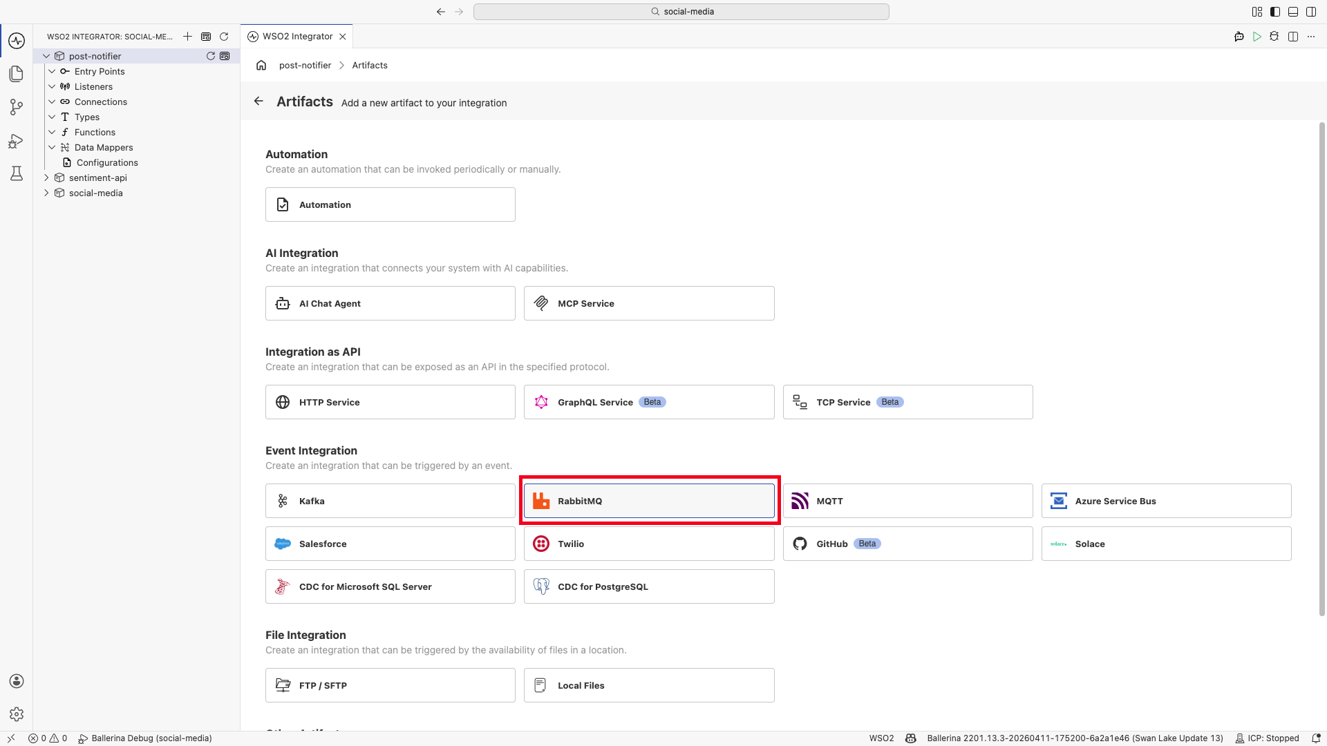Click the refresh icon in sidebar header
The width and height of the screenshot is (1327, 746).
coord(224,37)
